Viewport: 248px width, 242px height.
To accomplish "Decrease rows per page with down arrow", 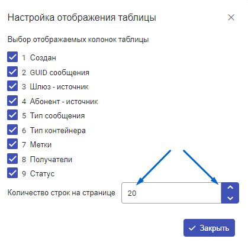I will [230, 198].
